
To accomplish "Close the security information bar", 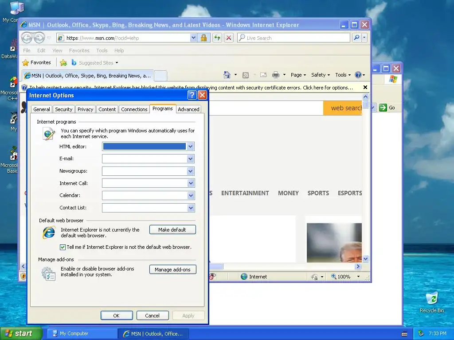I will [x=365, y=87].
